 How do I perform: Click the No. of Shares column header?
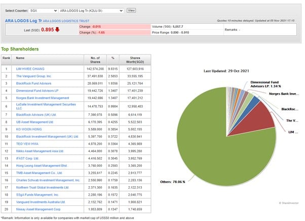pyautogui.click(x=95, y=60)
